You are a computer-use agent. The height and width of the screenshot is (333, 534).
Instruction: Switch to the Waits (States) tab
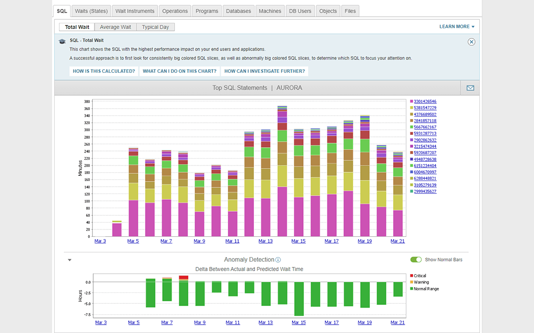click(x=91, y=10)
